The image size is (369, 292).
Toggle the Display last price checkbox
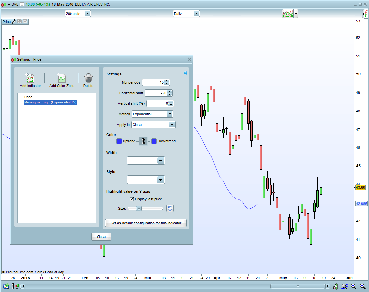click(x=132, y=199)
